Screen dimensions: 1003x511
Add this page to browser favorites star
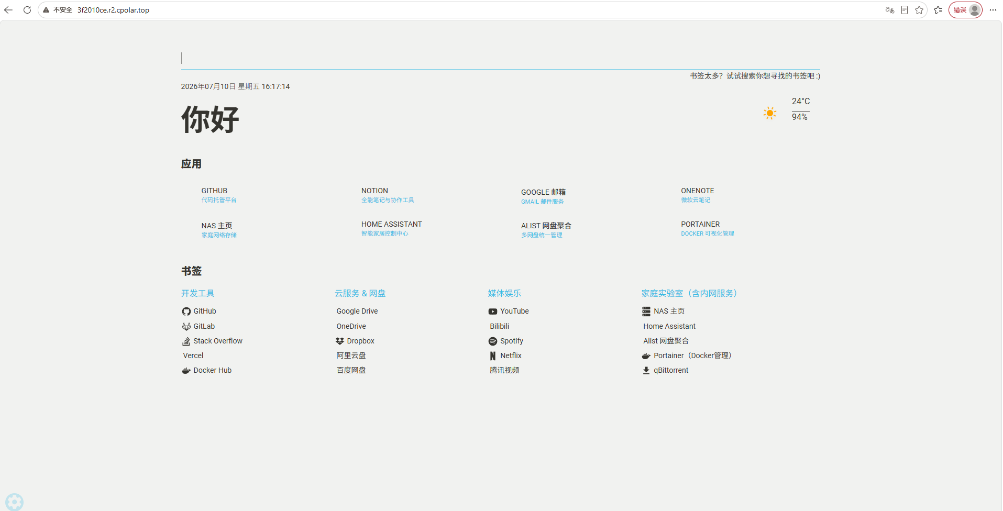[x=919, y=10]
